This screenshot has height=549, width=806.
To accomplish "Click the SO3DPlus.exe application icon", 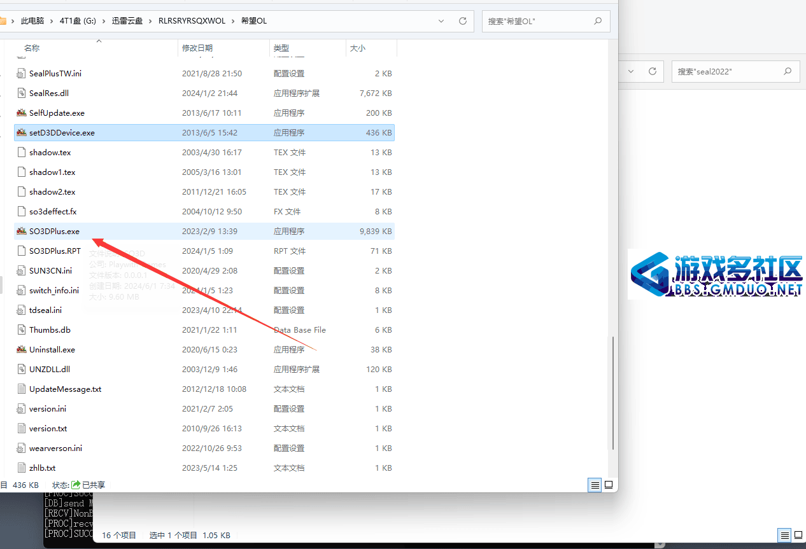I will tap(21, 231).
